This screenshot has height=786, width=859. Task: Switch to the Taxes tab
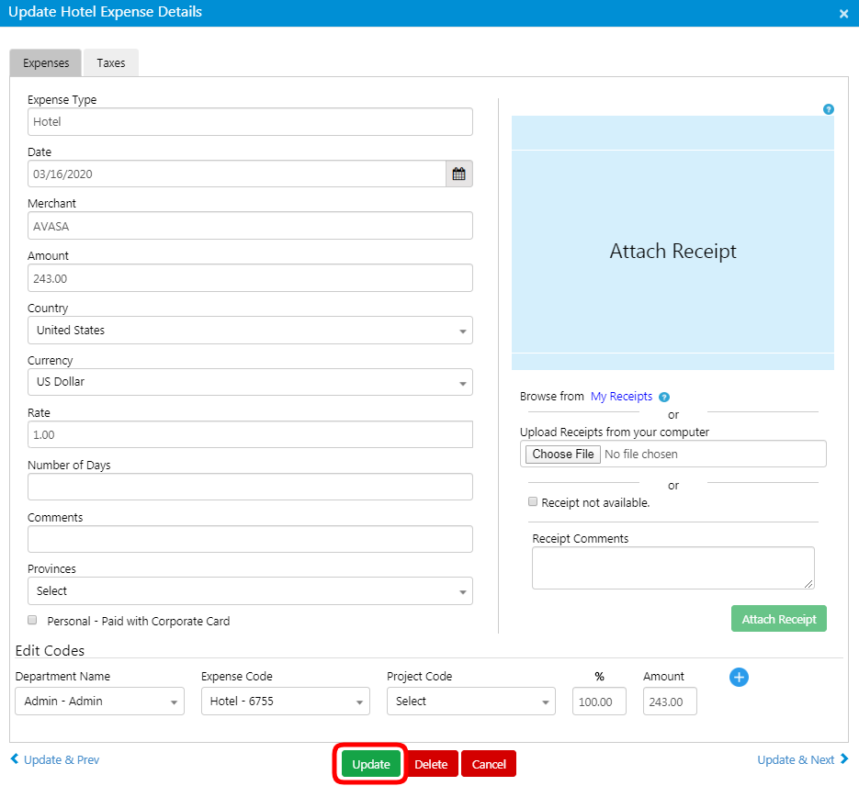(x=111, y=63)
